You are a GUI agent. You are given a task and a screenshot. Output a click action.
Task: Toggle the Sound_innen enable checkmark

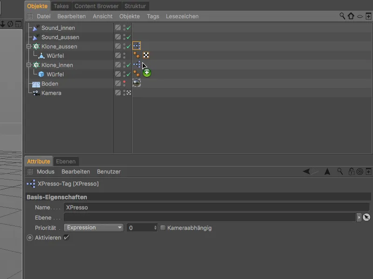(x=129, y=28)
